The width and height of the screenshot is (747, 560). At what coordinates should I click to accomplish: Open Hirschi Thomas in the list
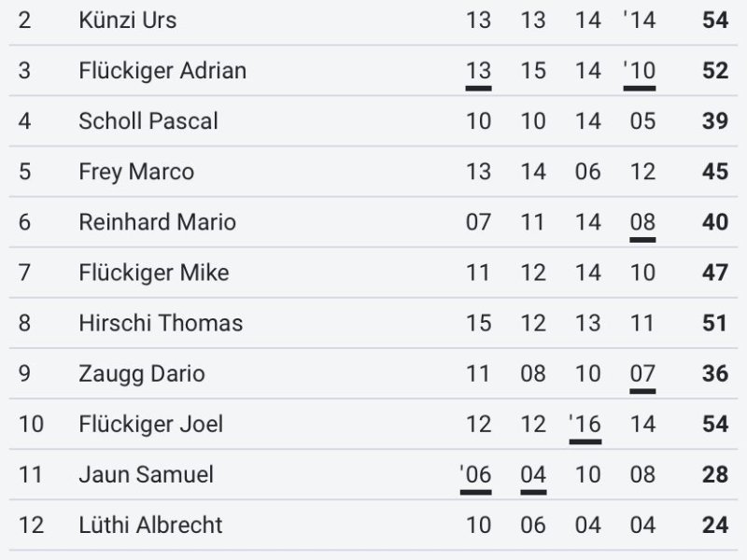161,323
